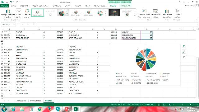The height and width of the screenshot is (112, 199).
Task: Open the DATOS tab
Action: [68, 6]
